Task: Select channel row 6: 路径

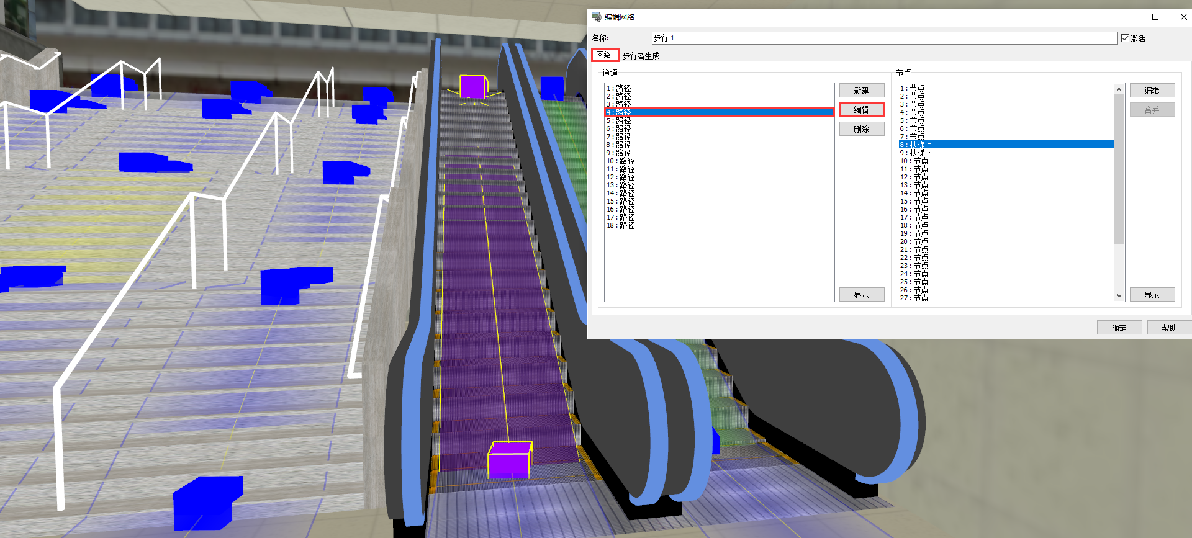Action: click(x=719, y=128)
